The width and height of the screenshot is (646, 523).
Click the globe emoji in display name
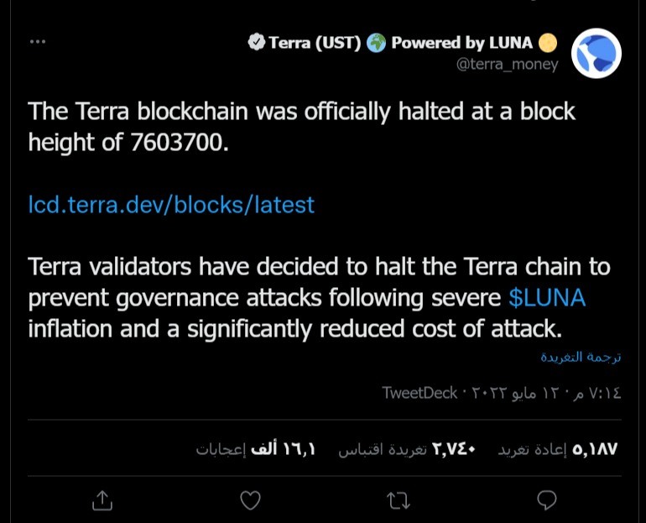376,43
